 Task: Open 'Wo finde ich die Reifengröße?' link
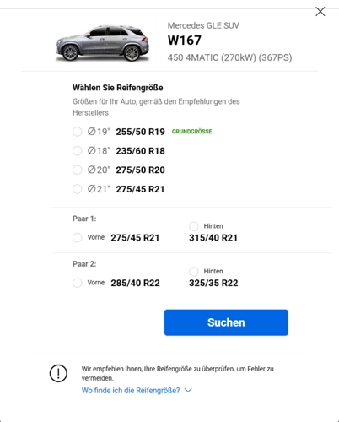(131, 391)
